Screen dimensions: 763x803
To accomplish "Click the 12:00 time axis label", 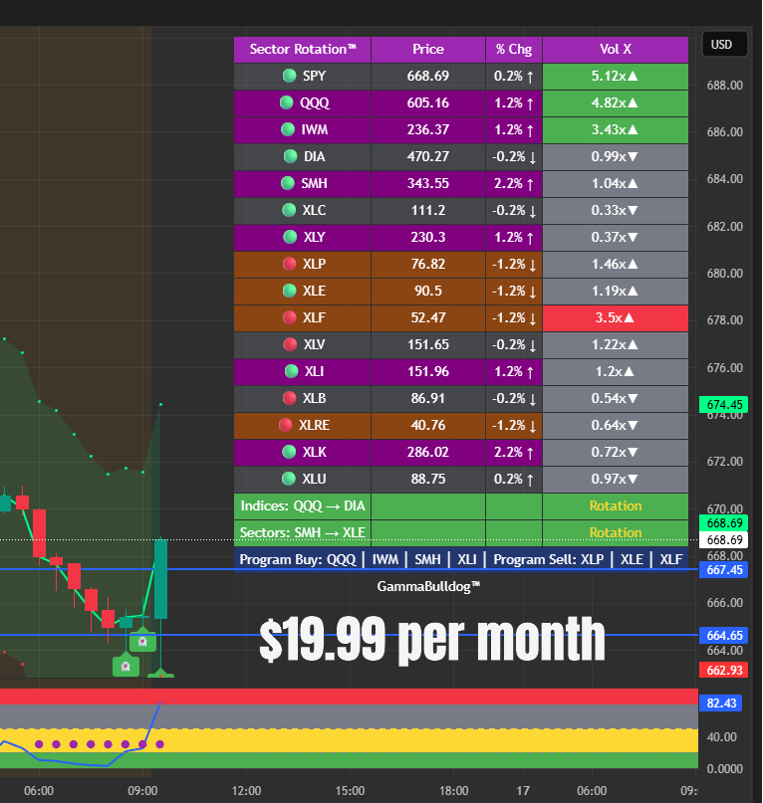I will pos(246,791).
